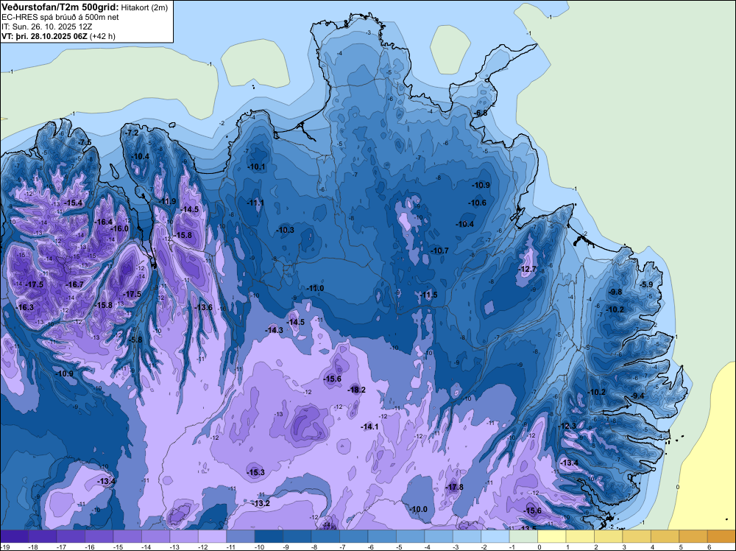This screenshot has width=736, height=551.
Task: Click the -16.7 temperature value
Action: [x=74, y=284]
